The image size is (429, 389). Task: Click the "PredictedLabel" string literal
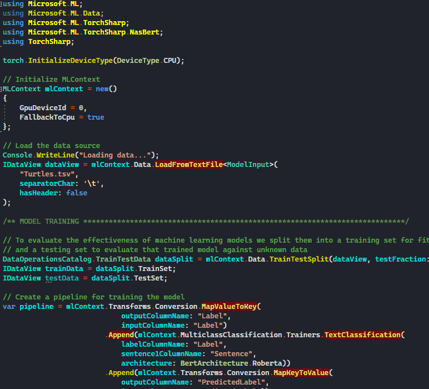click(231, 382)
